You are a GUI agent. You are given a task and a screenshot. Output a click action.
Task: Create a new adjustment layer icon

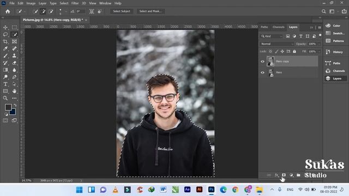pos(291,175)
